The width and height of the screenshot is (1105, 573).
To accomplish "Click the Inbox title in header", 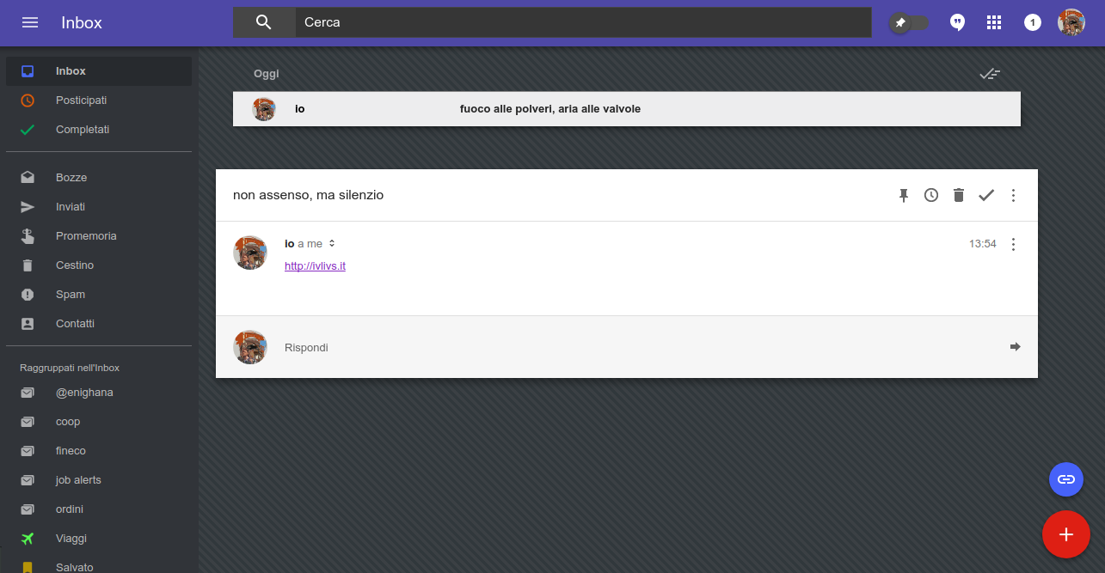I will [82, 22].
